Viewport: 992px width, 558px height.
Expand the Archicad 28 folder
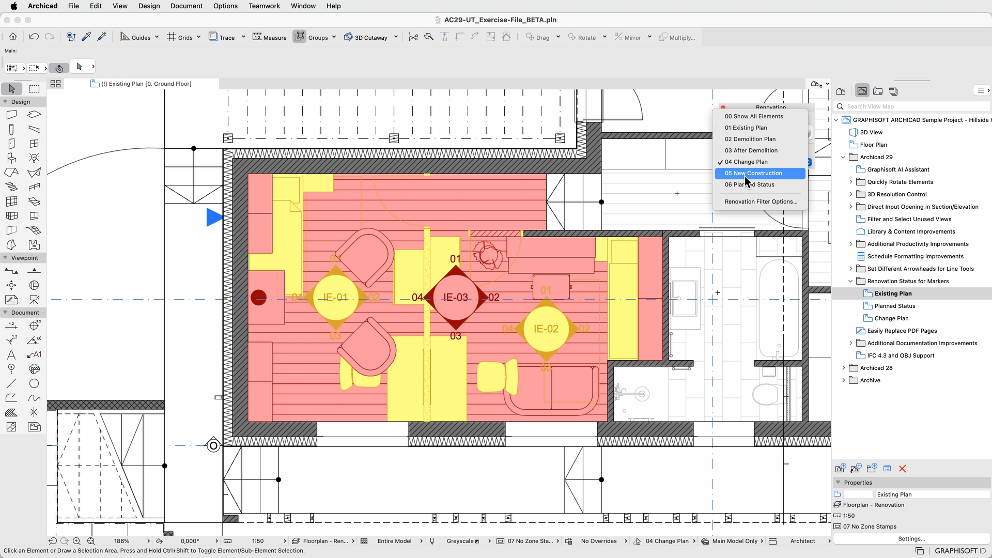tap(844, 368)
